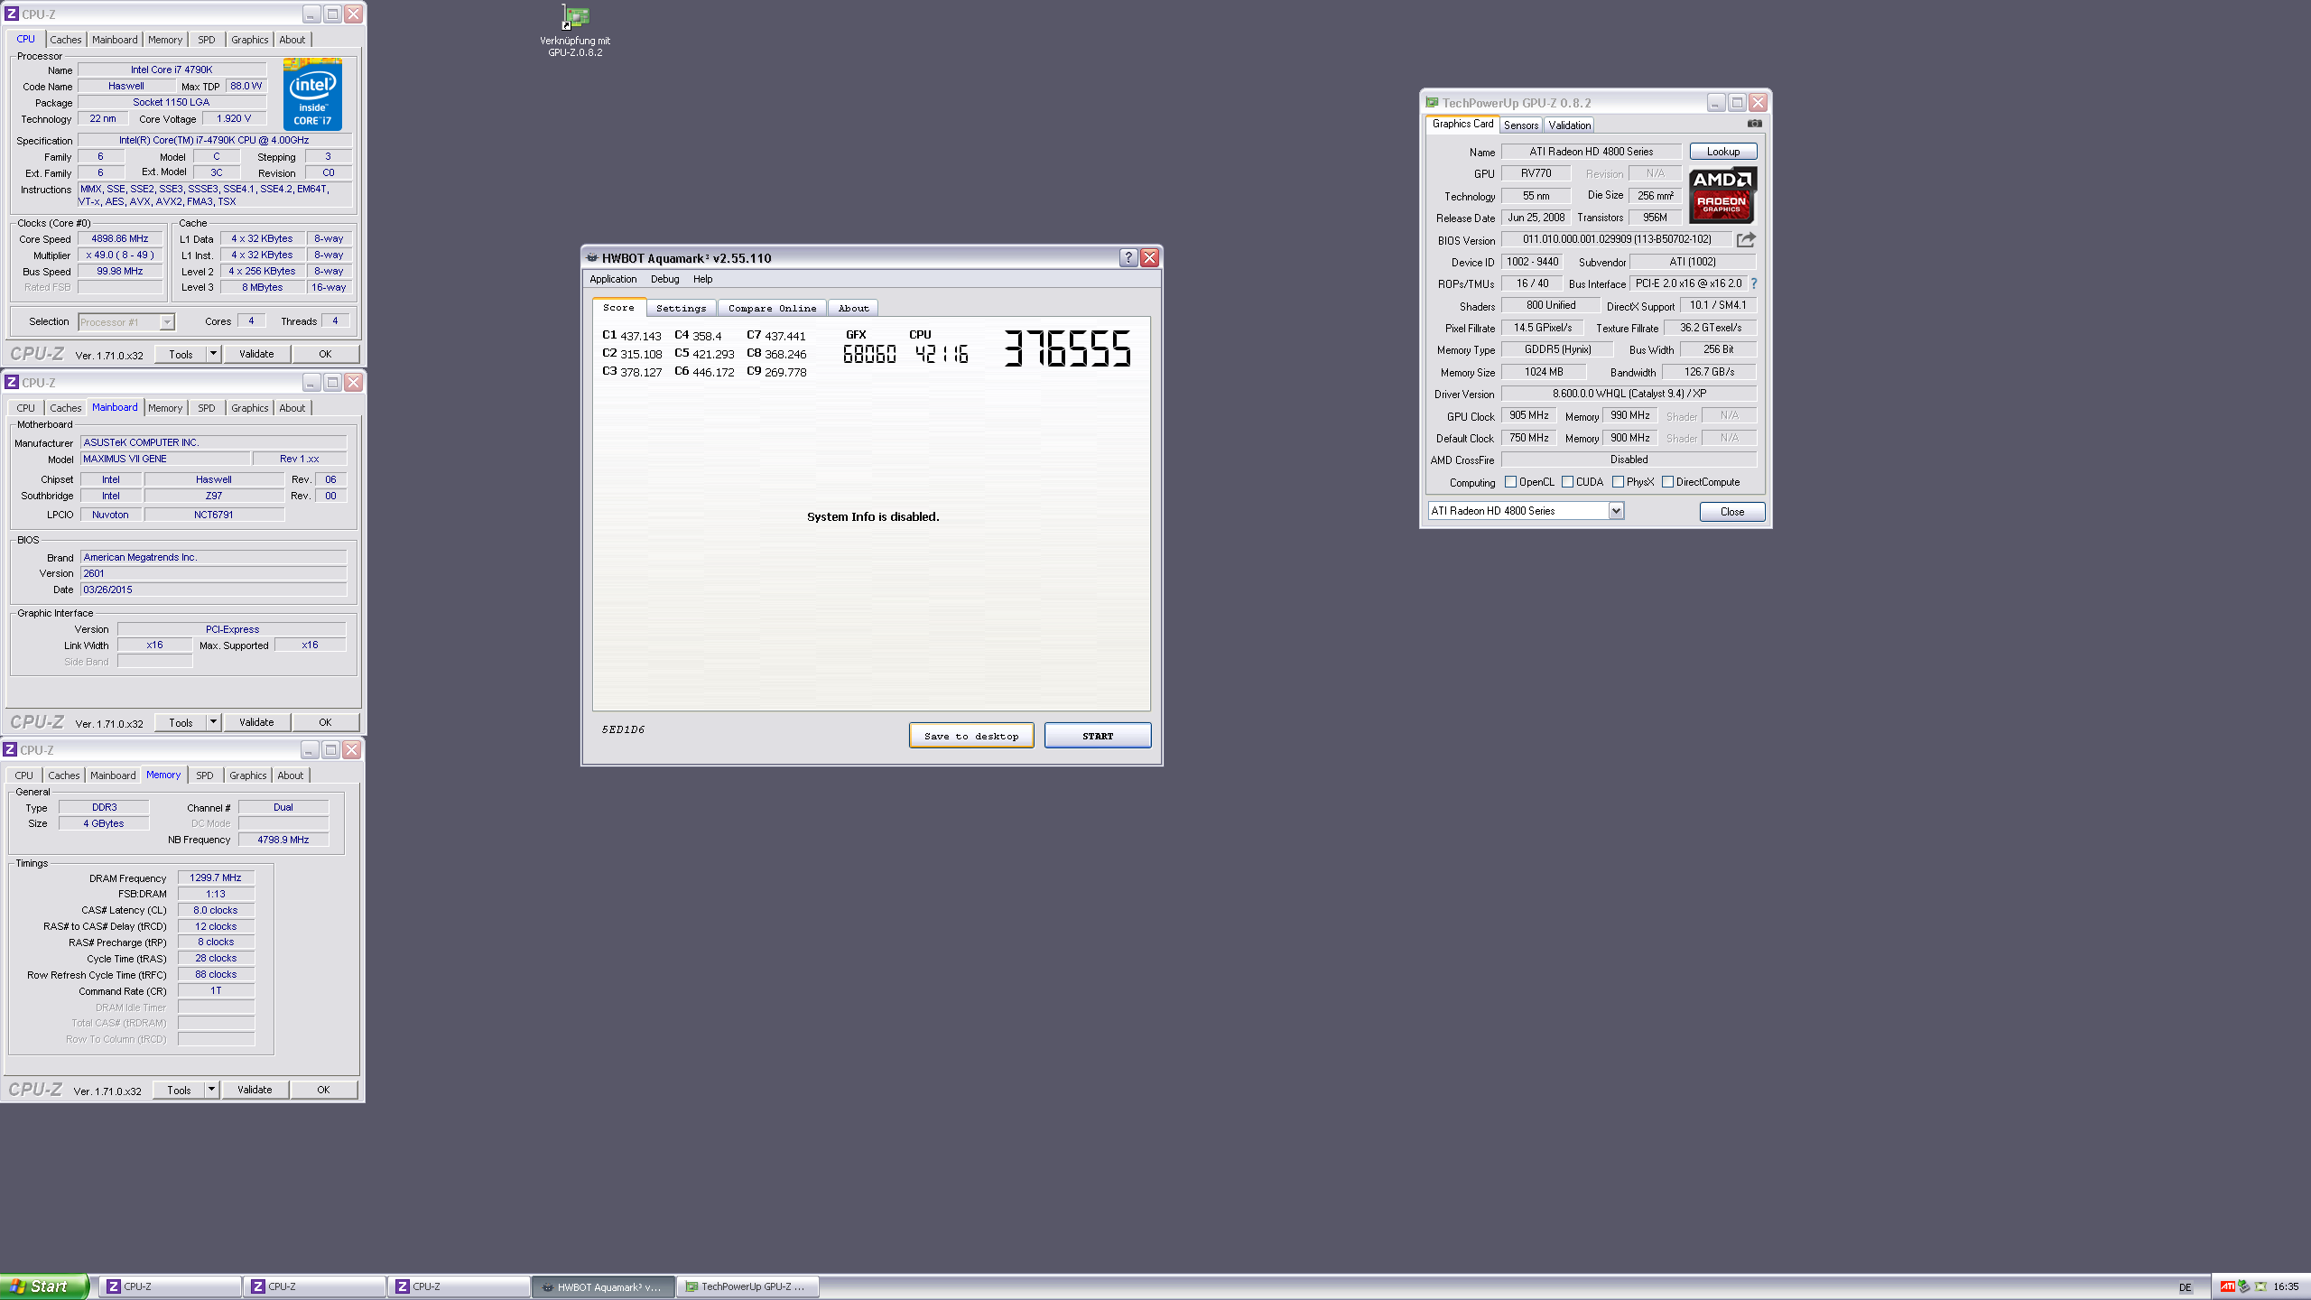
Task: Open Compare Online tab in Aquamark
Action: (x=772, y=309)
